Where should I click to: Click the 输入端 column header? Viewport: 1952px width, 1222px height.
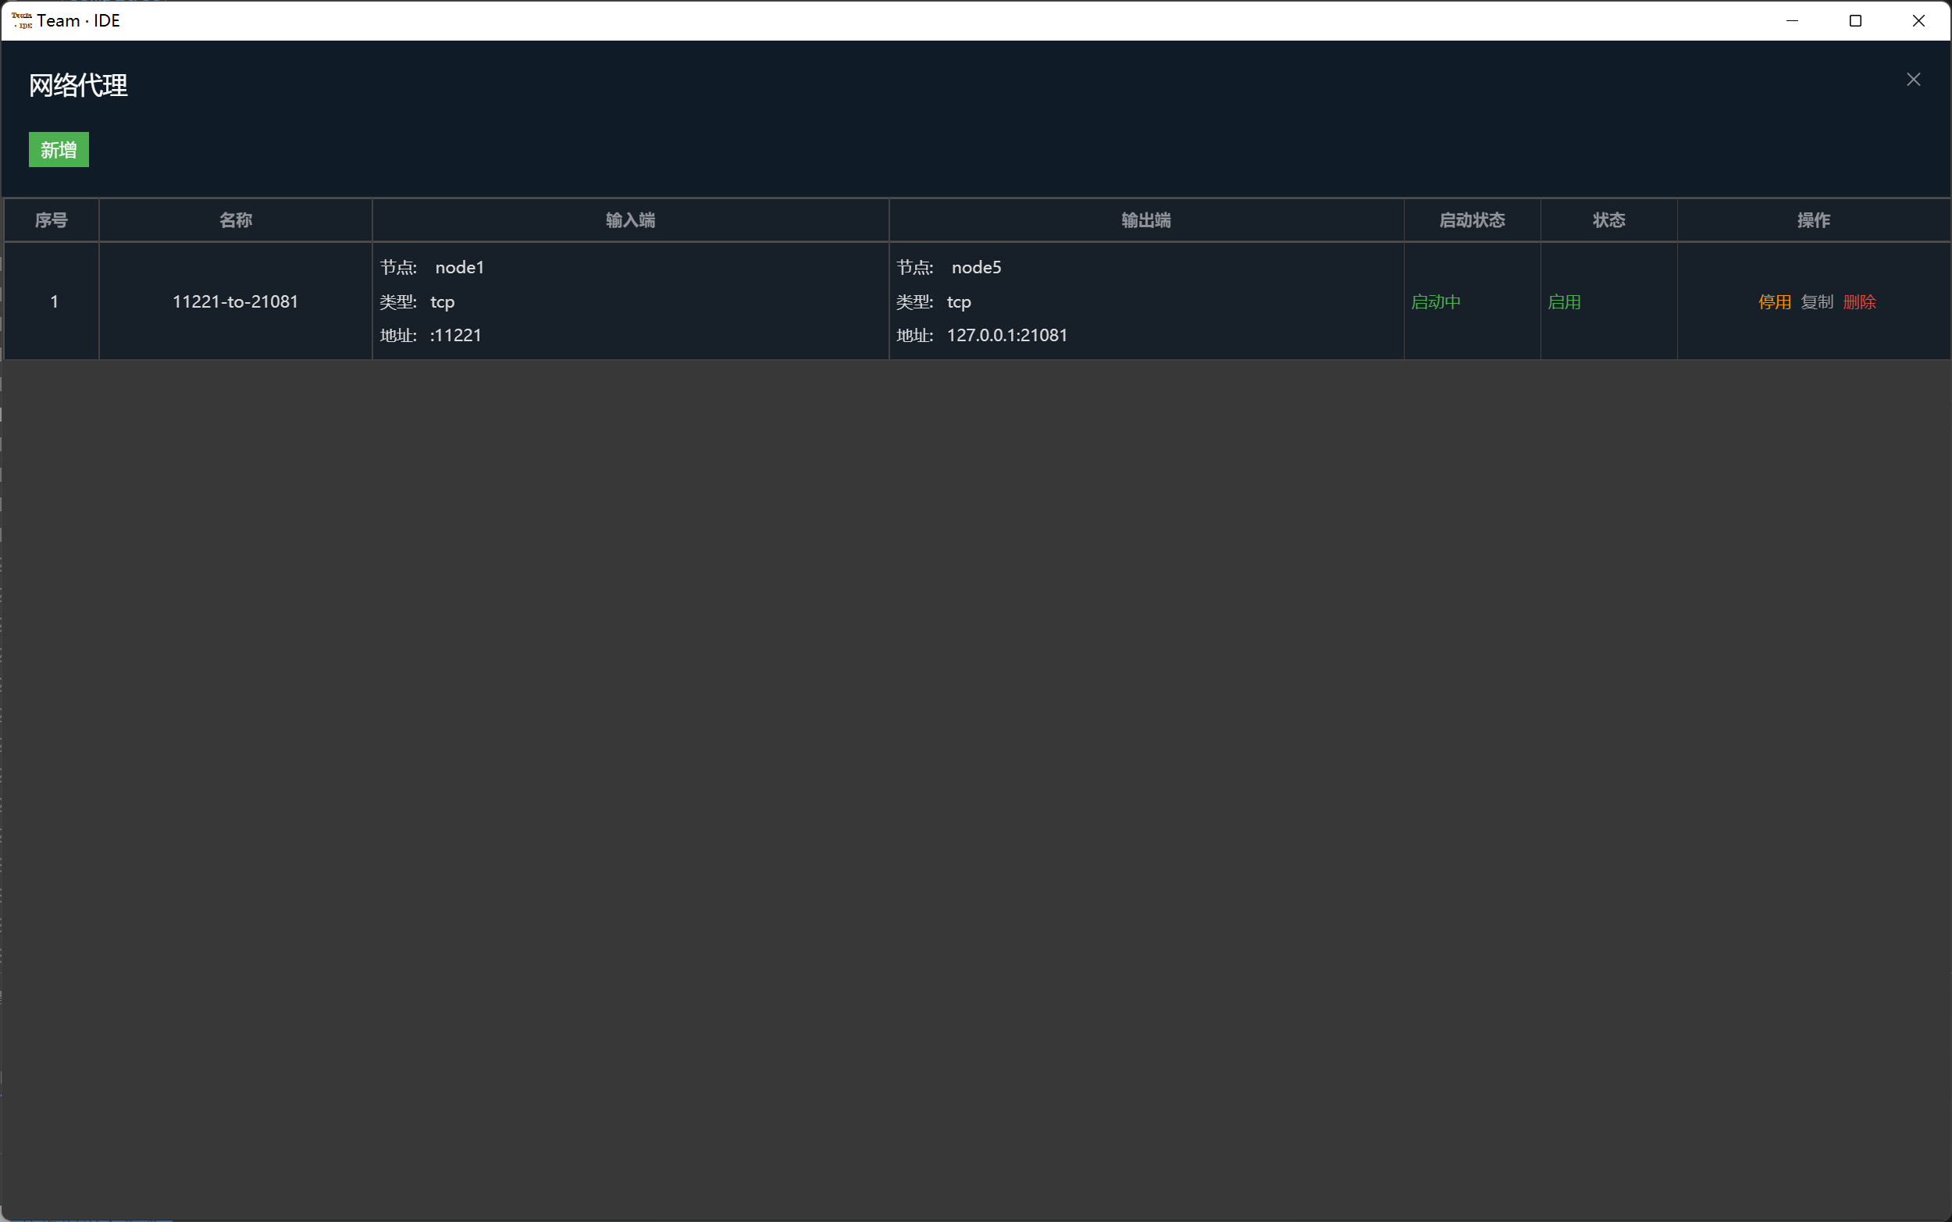(630, 220)
